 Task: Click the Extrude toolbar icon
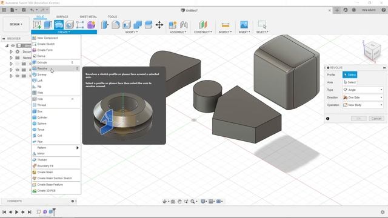pos(48,25)
